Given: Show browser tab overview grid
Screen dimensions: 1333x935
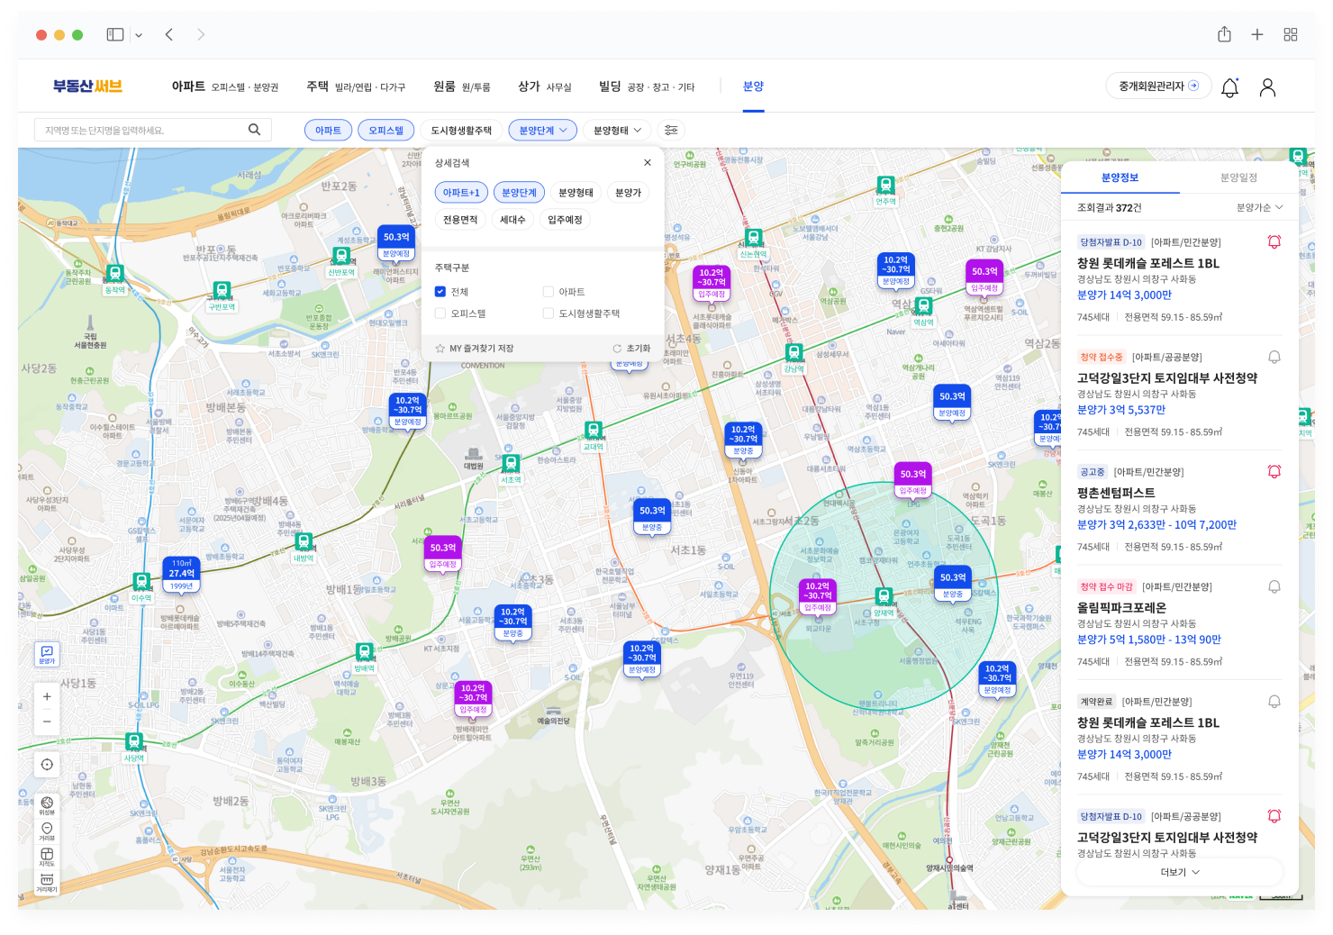Looking at the screenshot, I should 1291,34.
